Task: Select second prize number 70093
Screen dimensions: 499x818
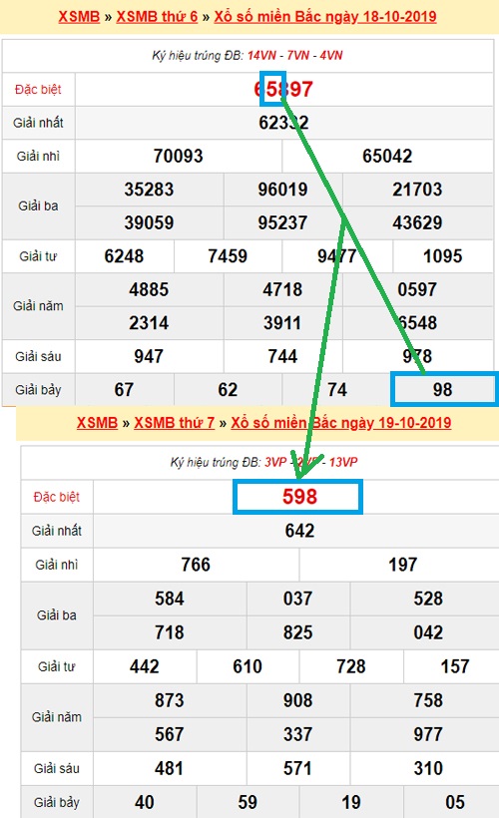Action: pyautogui.click(x=178, y=156)
